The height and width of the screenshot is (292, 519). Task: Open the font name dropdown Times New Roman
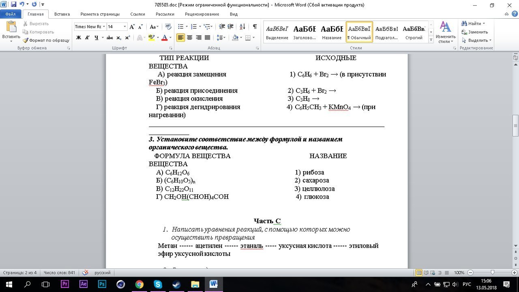[104, 27]
